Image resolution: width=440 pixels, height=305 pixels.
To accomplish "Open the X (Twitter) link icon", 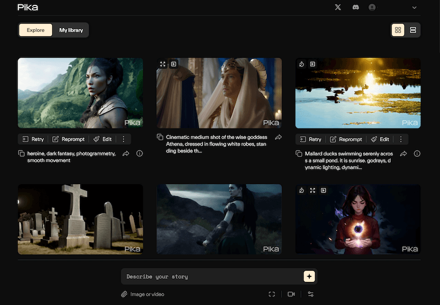I will click(338, 7).
